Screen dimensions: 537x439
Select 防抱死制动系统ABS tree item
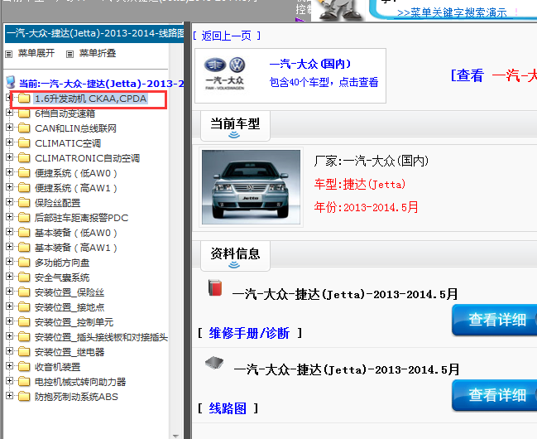pyautogui.click(x=76, y=397)
